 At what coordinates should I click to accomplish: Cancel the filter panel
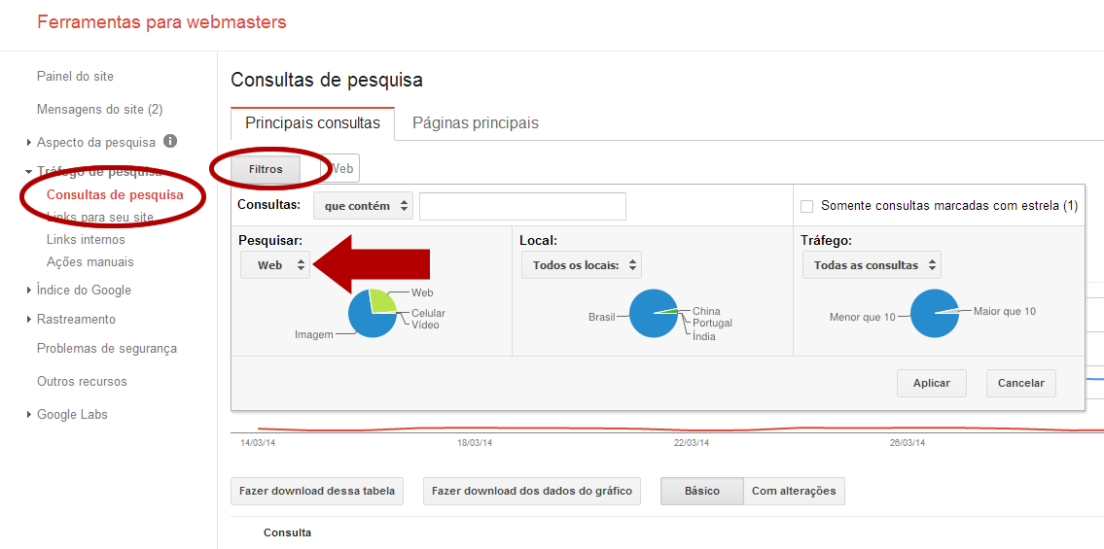[1020, 383]
